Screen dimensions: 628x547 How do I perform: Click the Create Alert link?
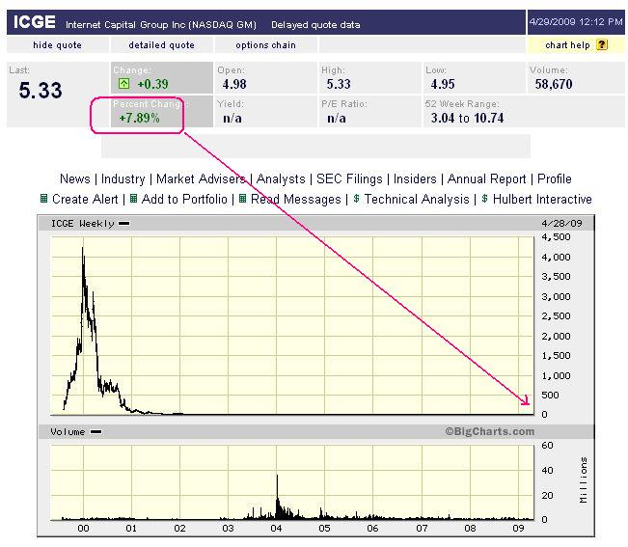(85, 199)
